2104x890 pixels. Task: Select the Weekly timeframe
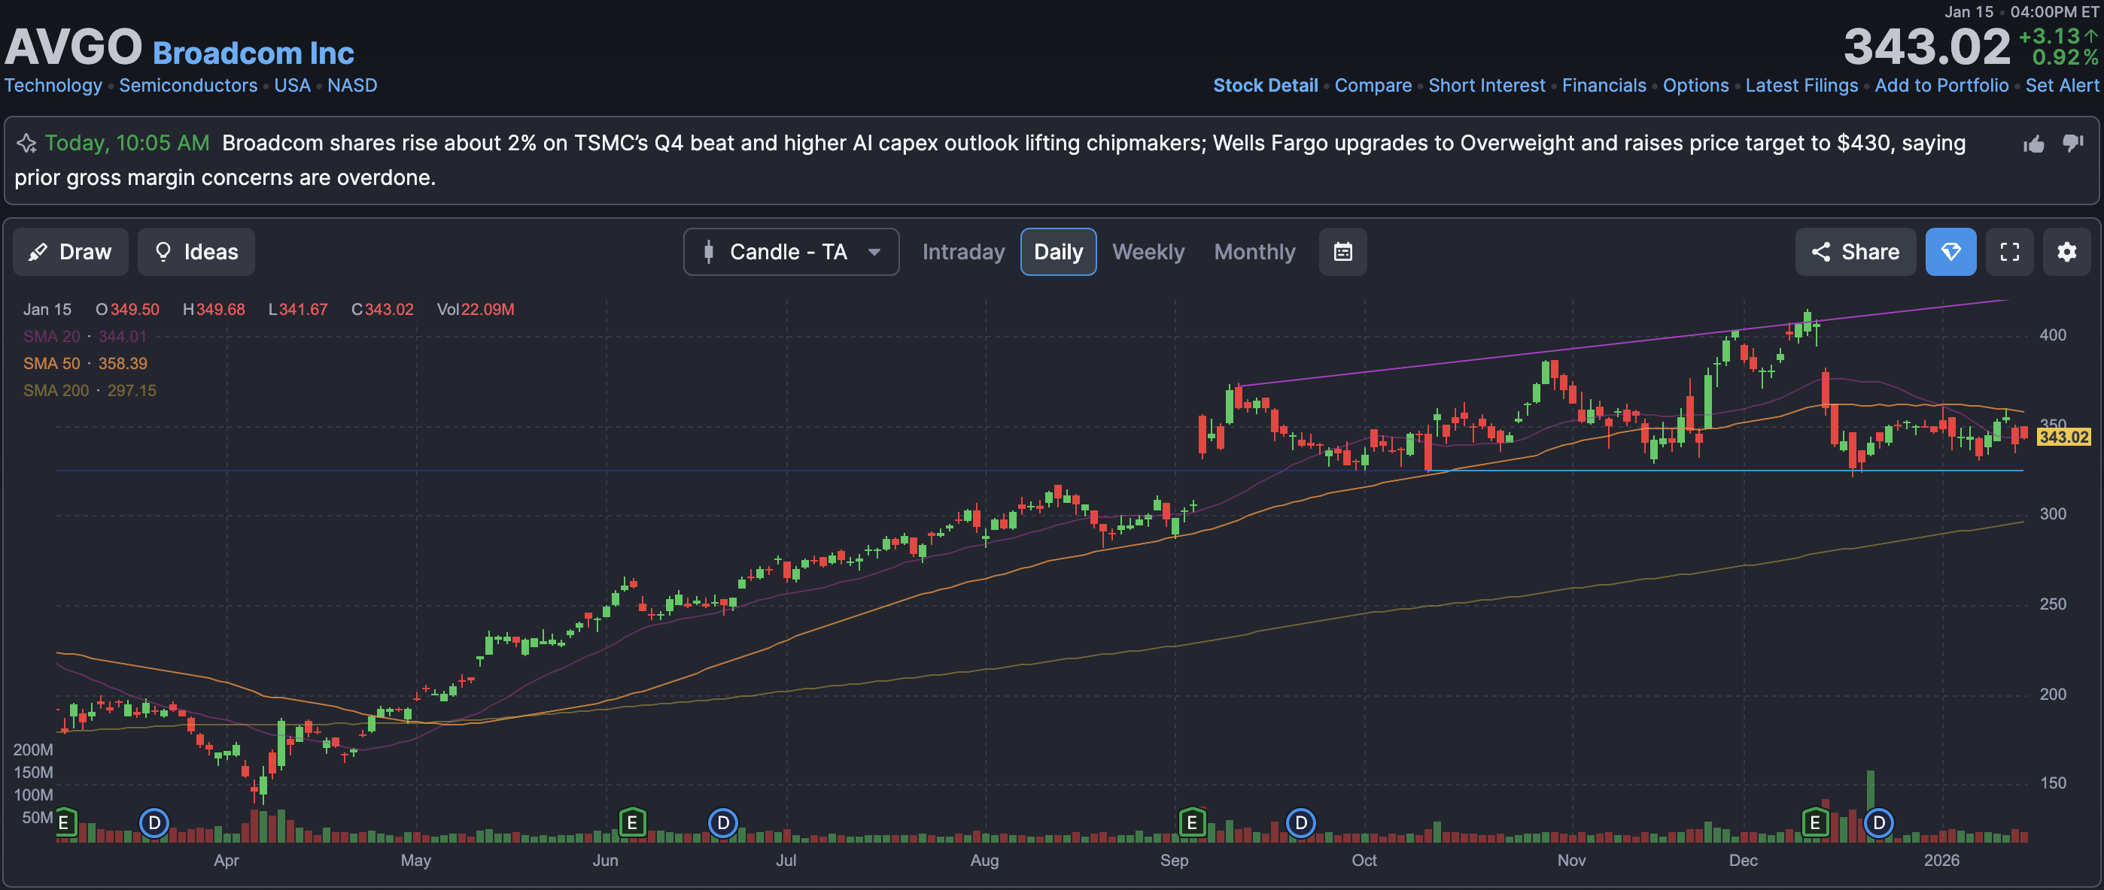click(1148, 252)
